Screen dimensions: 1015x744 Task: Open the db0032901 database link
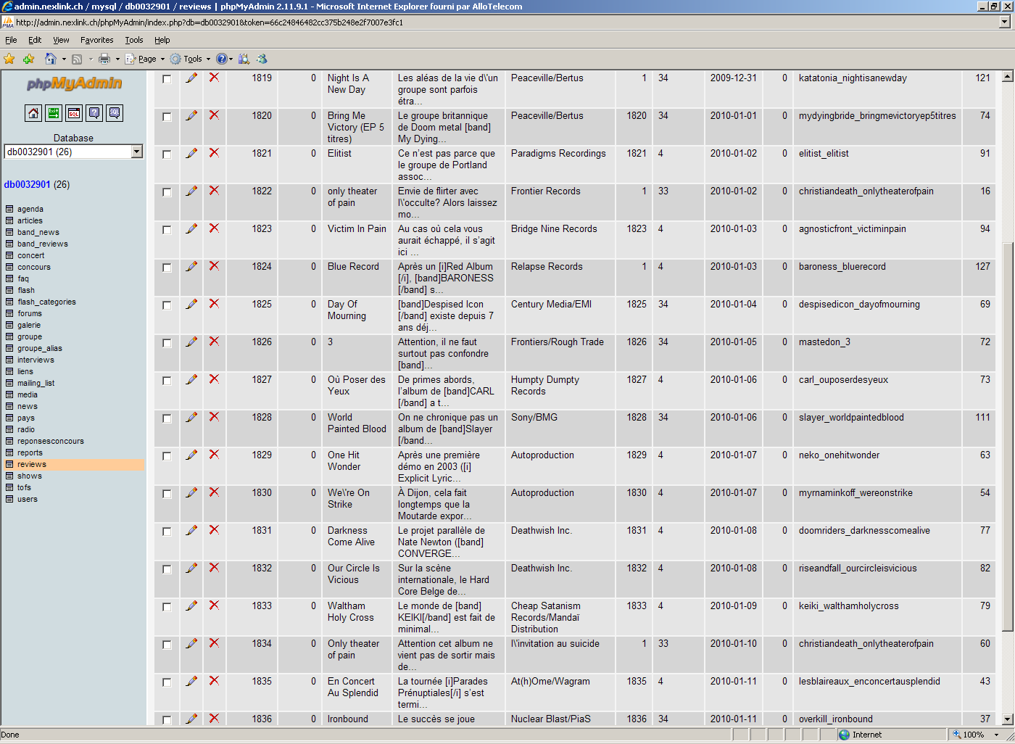click(x=28, y=184)
